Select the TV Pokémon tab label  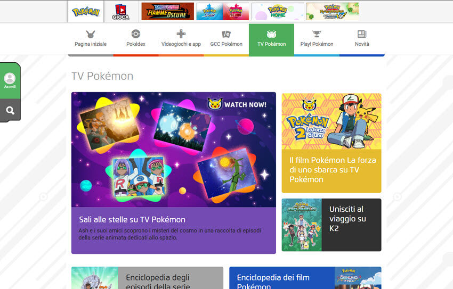coord(272,44)
